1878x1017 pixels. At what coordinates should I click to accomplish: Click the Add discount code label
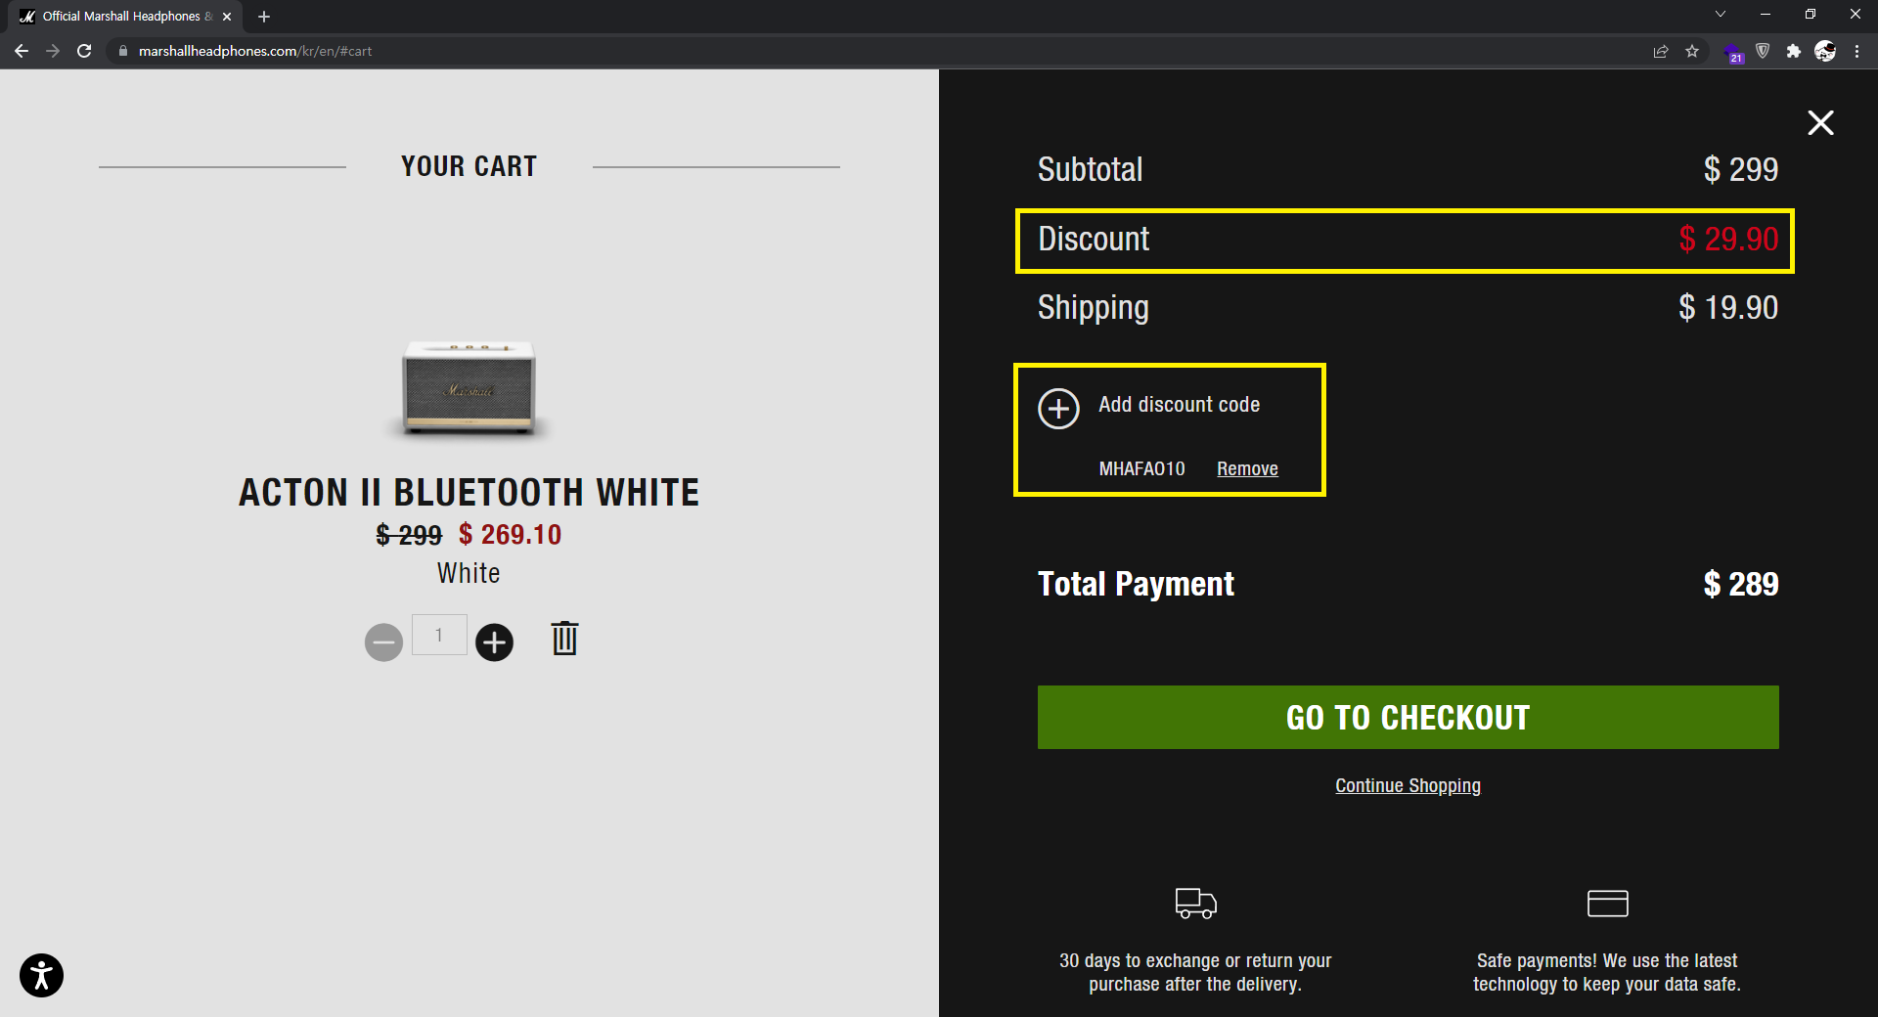tap(1179, 405)
